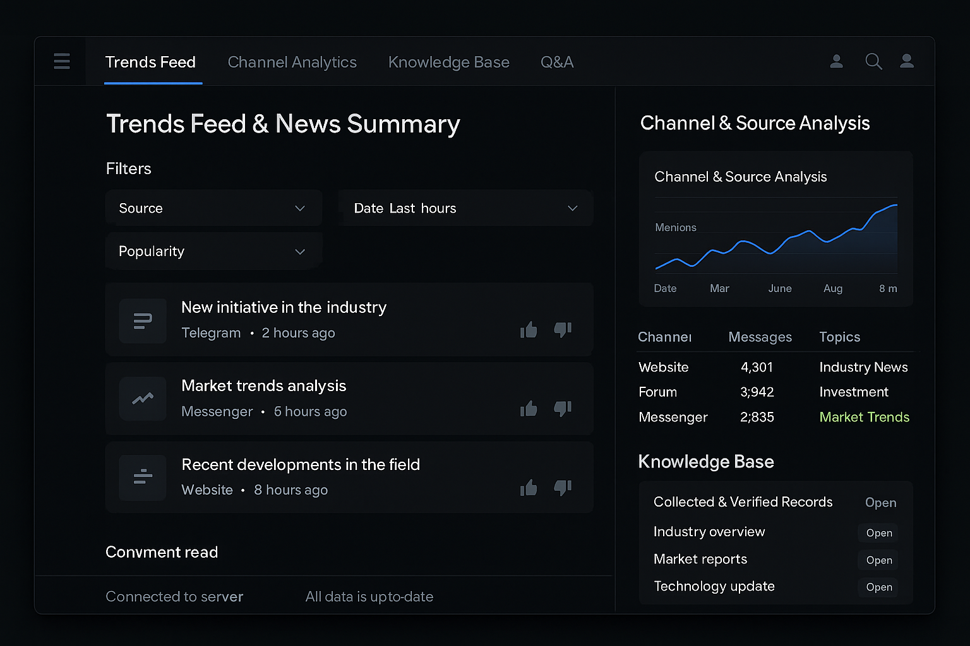Expand the Popularity filter dropdown
This screenshot has width=970, height=646.
click(x=213, y=251)
